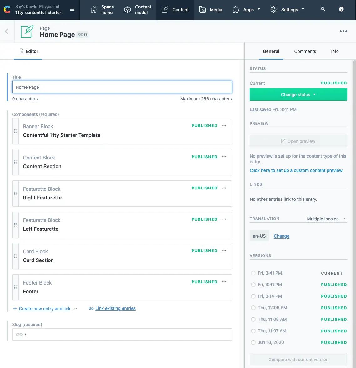Image resolution: width=356 pixels, height=368 pixels.
Task: Click the incoming links count badge
Action: pyautogui.click(x=83, y=35)
